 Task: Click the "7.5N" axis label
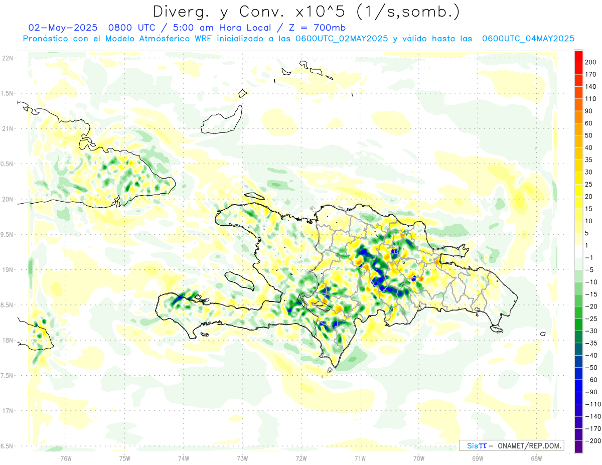pyautogui.click(x=8, y=376)
